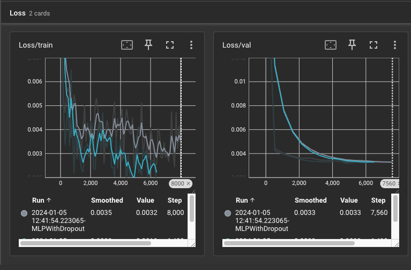Click value 0.0032 in Loss/train table

(x=146, y=212)
